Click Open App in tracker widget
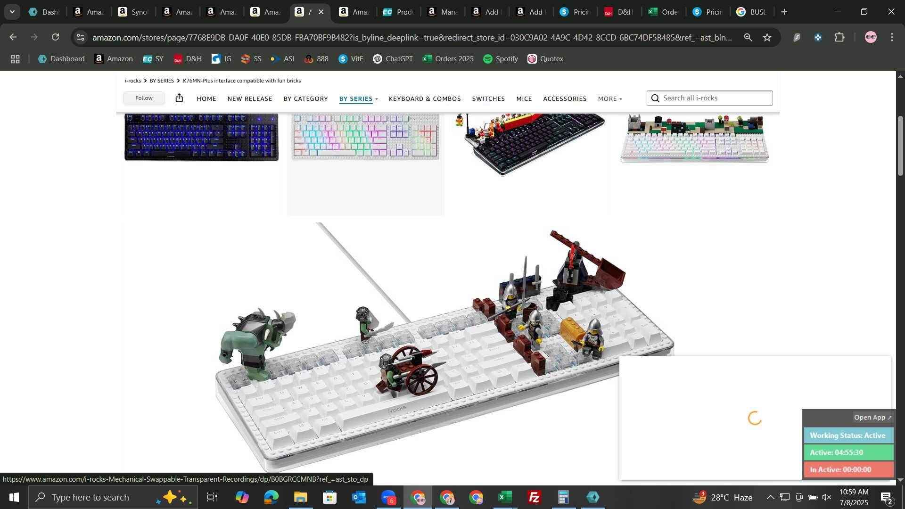 coord(872,418)
